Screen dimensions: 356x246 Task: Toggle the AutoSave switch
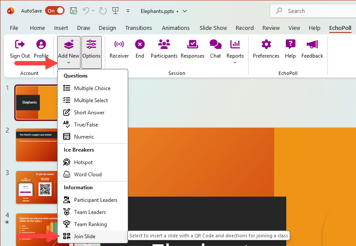55,11
